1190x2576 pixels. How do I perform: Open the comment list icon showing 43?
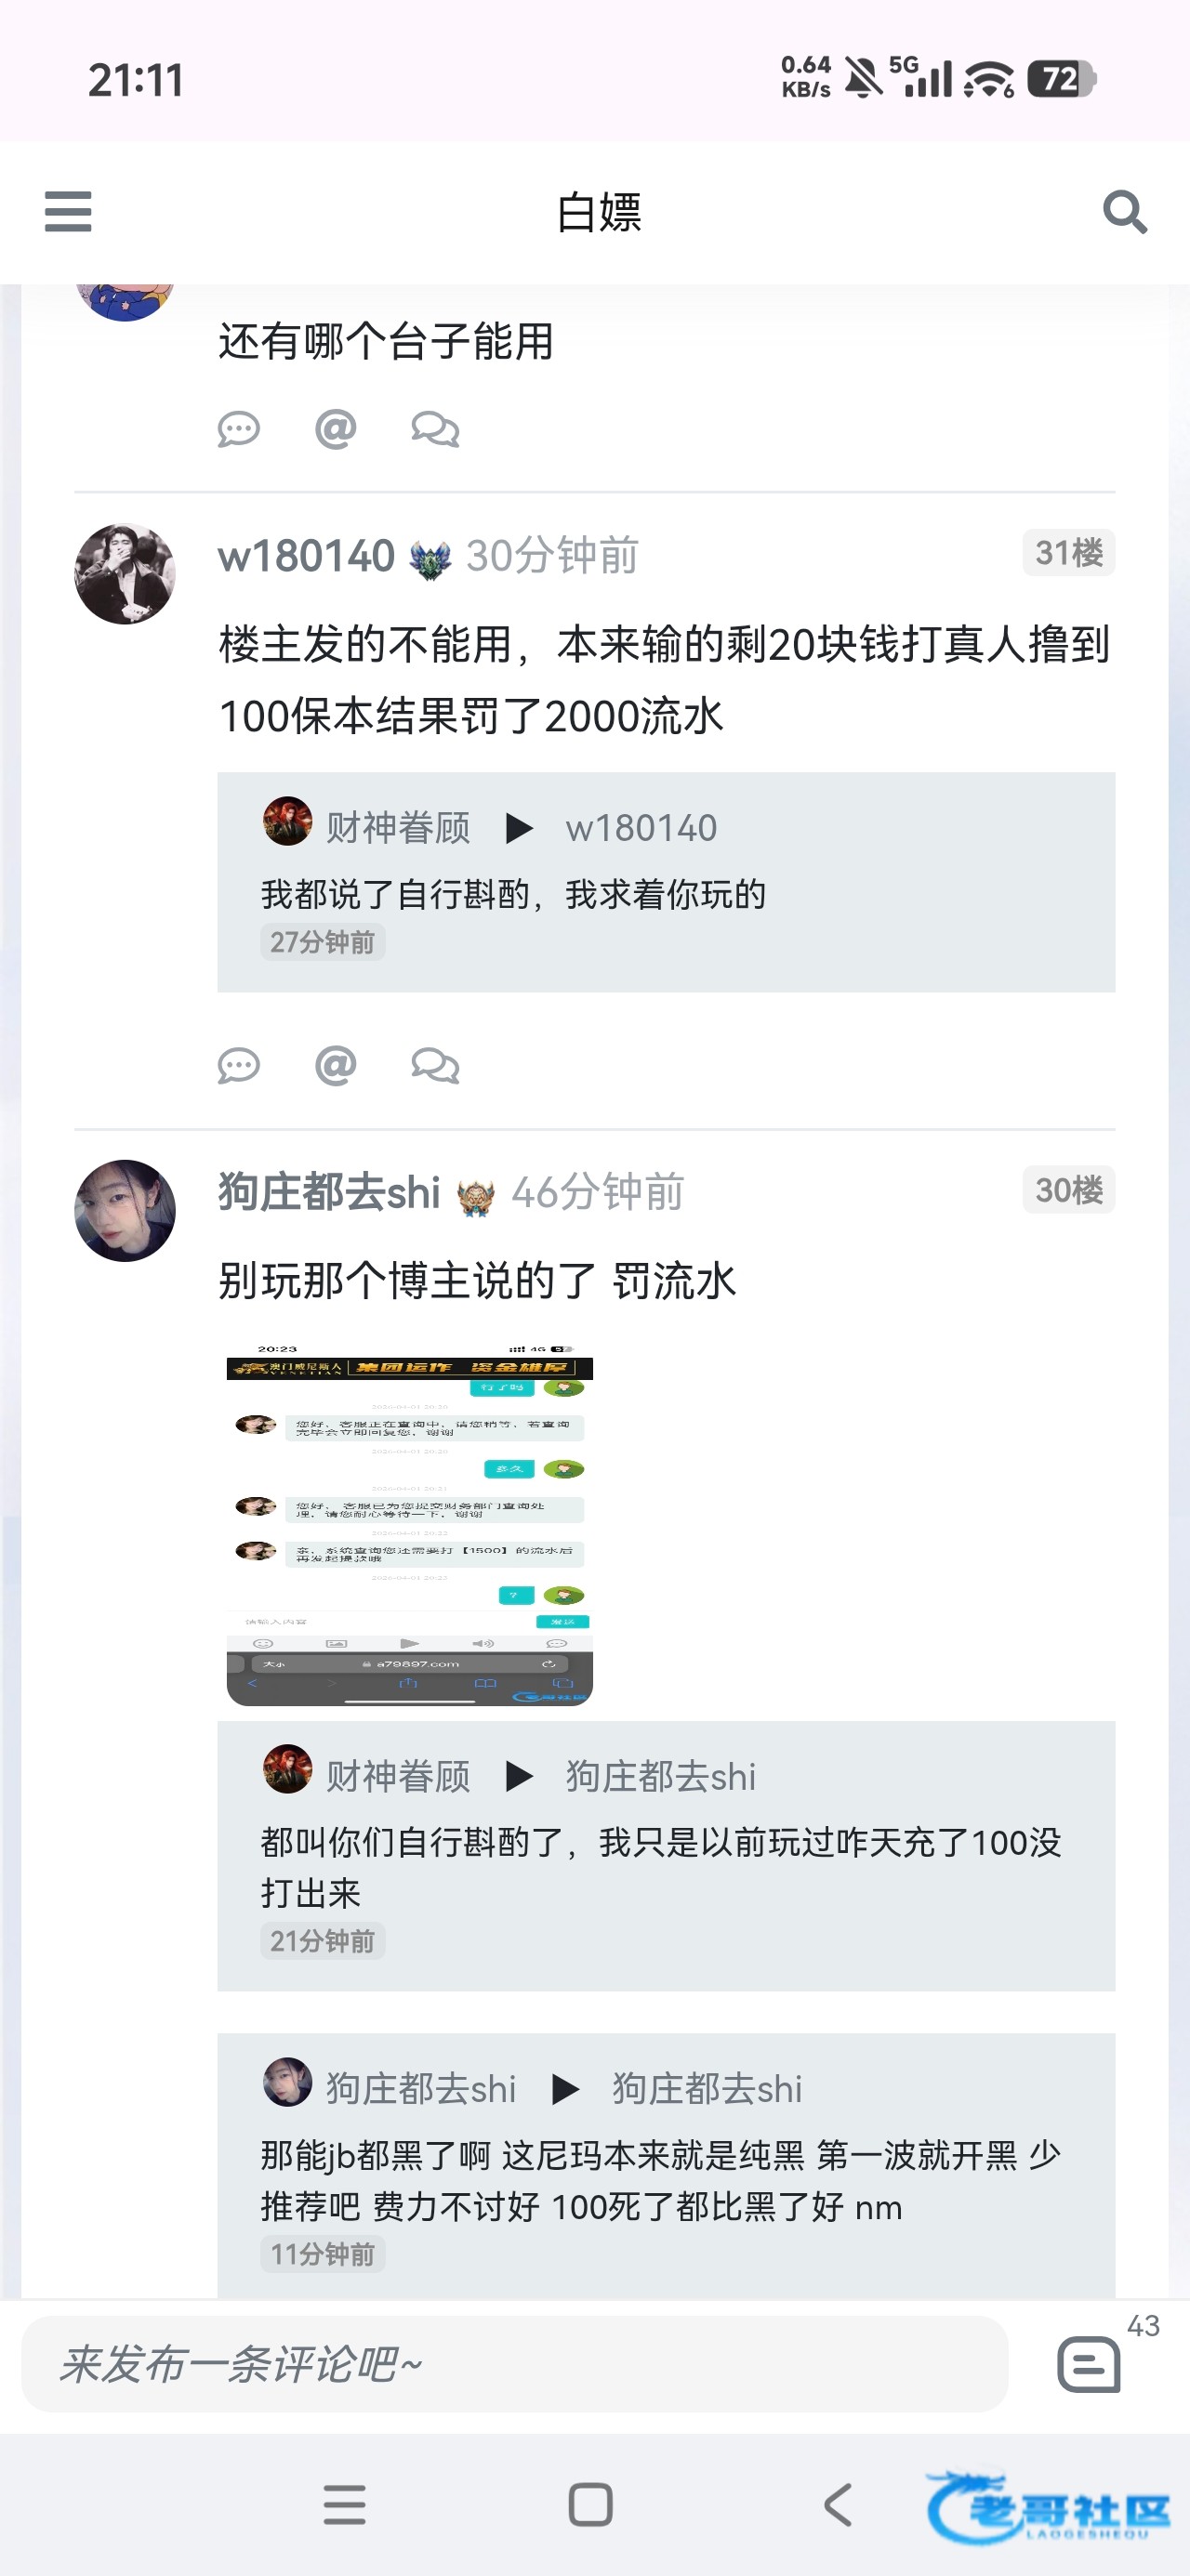tap(1089, 2364)
